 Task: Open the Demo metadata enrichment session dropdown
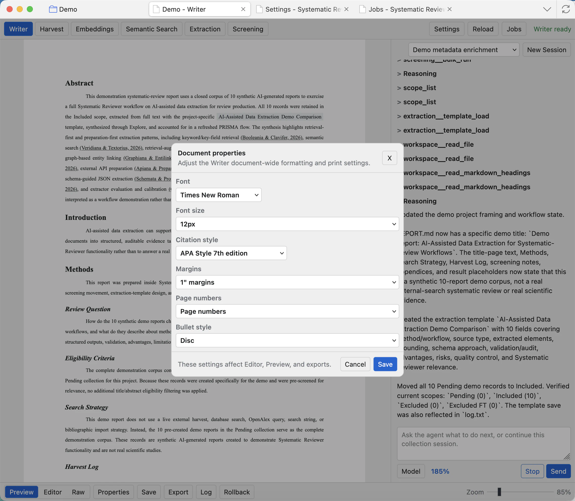coord(464,50)
